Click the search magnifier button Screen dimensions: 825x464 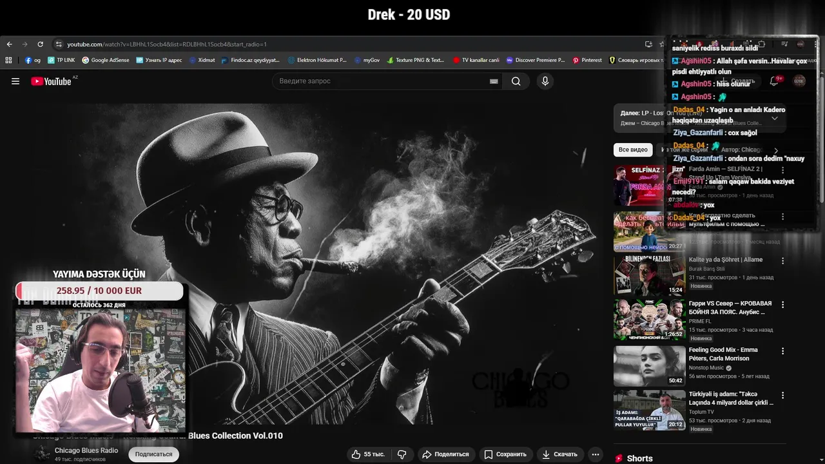click(x=516, y=81)
